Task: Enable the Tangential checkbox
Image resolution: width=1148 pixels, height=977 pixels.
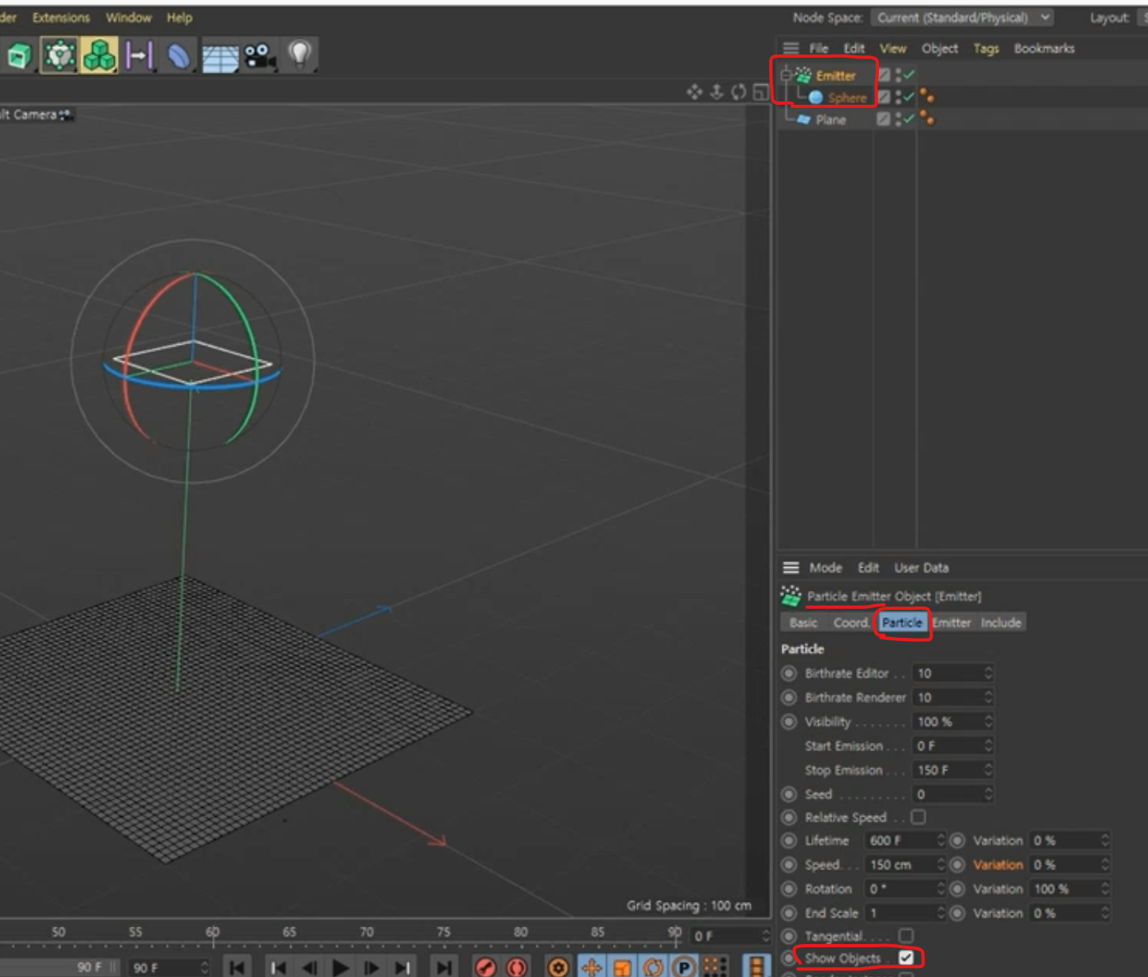Action: click(x=906, y=935)
